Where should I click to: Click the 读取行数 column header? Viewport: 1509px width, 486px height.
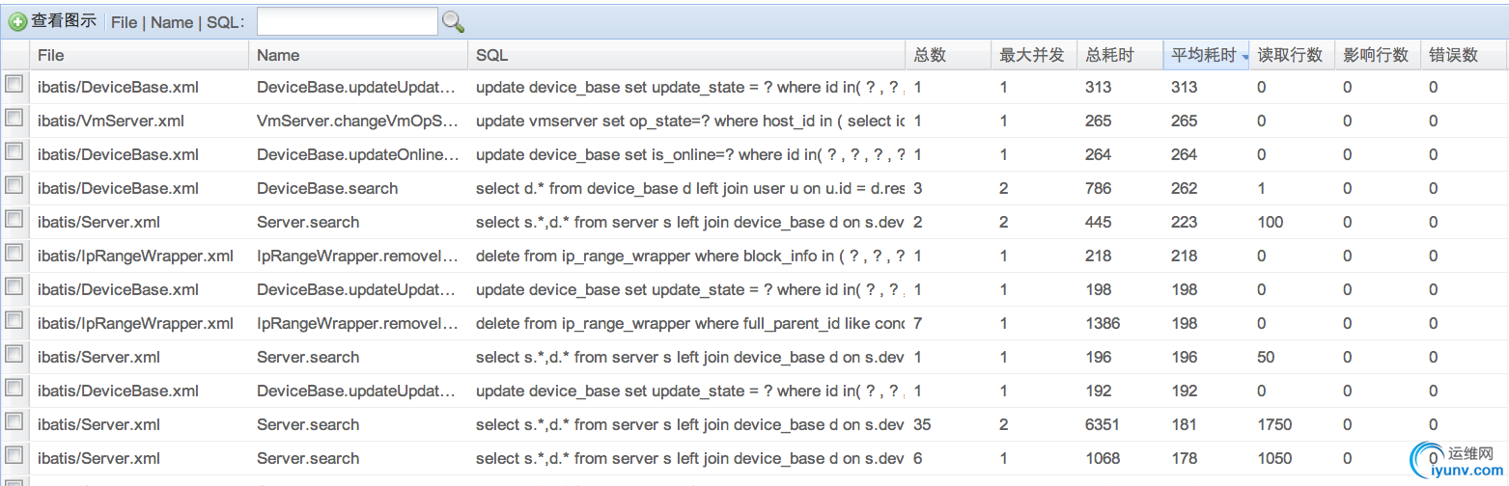point(1290,56)
